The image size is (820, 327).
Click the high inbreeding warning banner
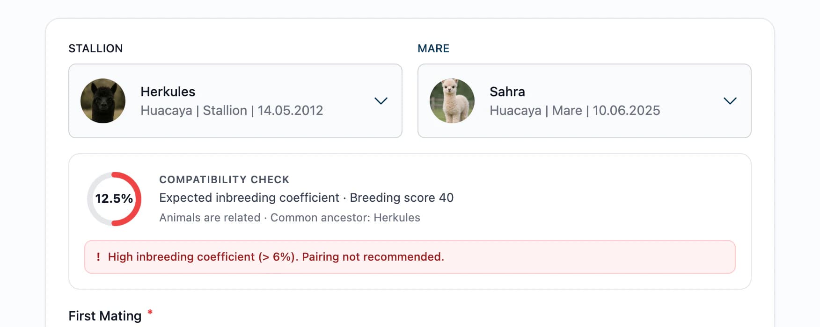pos(410,257)
